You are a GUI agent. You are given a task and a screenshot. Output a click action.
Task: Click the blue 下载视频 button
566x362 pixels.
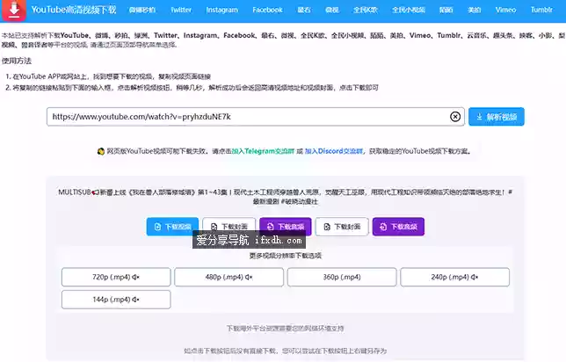(172, 227)
